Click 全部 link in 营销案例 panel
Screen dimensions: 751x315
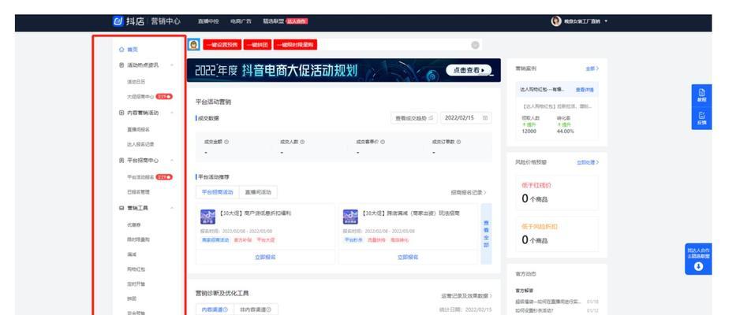[592, 69]
